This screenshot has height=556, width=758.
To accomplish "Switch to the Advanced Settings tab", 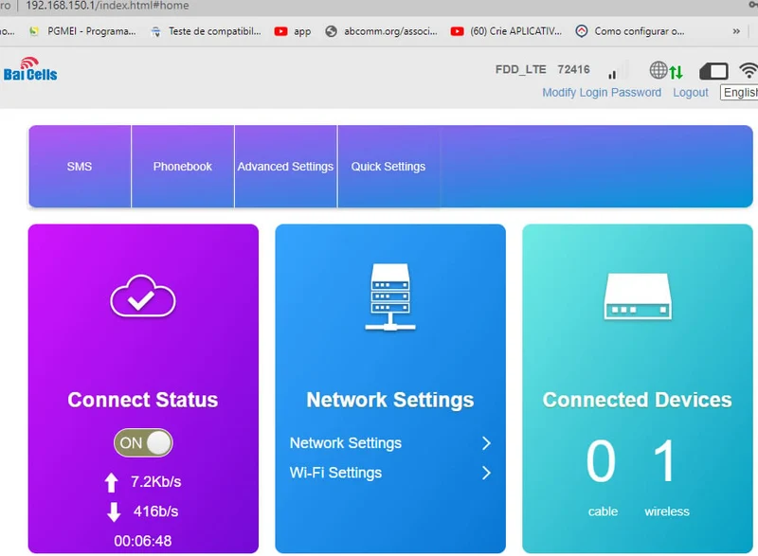I will [286, 167].
